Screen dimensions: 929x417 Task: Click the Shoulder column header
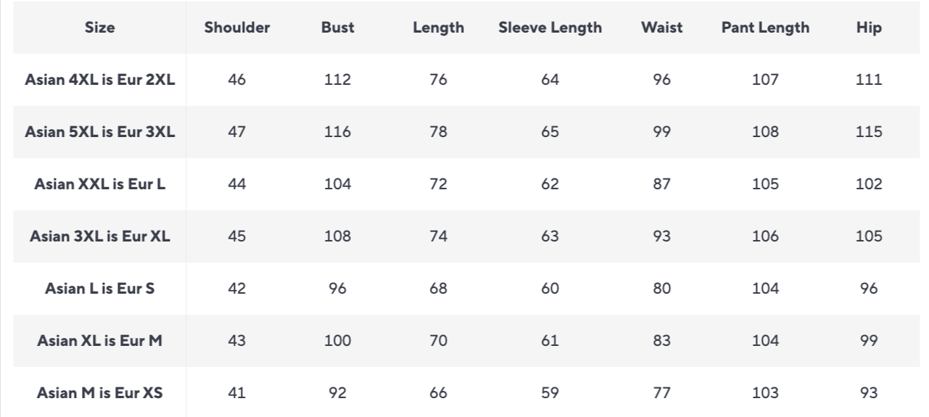(x=236, y=28)
